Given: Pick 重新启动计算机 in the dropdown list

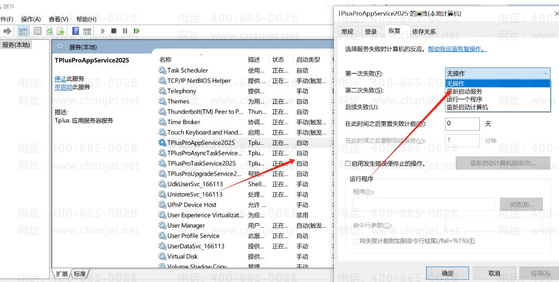Looking at the screenshot, I should coord(467,108).
